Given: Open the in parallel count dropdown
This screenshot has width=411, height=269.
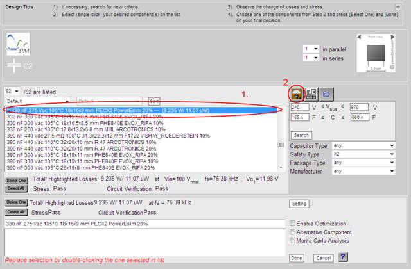Looking at the screenshot, I should click(x=311, y=48).
